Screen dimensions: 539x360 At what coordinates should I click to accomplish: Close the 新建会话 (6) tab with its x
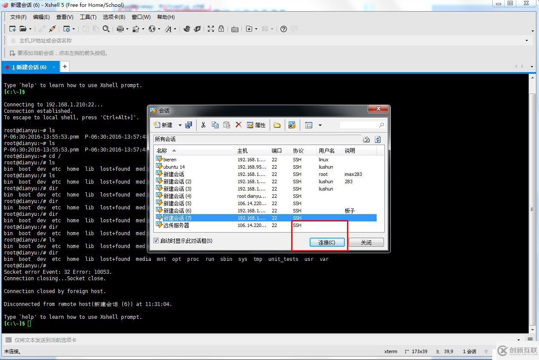54,67
